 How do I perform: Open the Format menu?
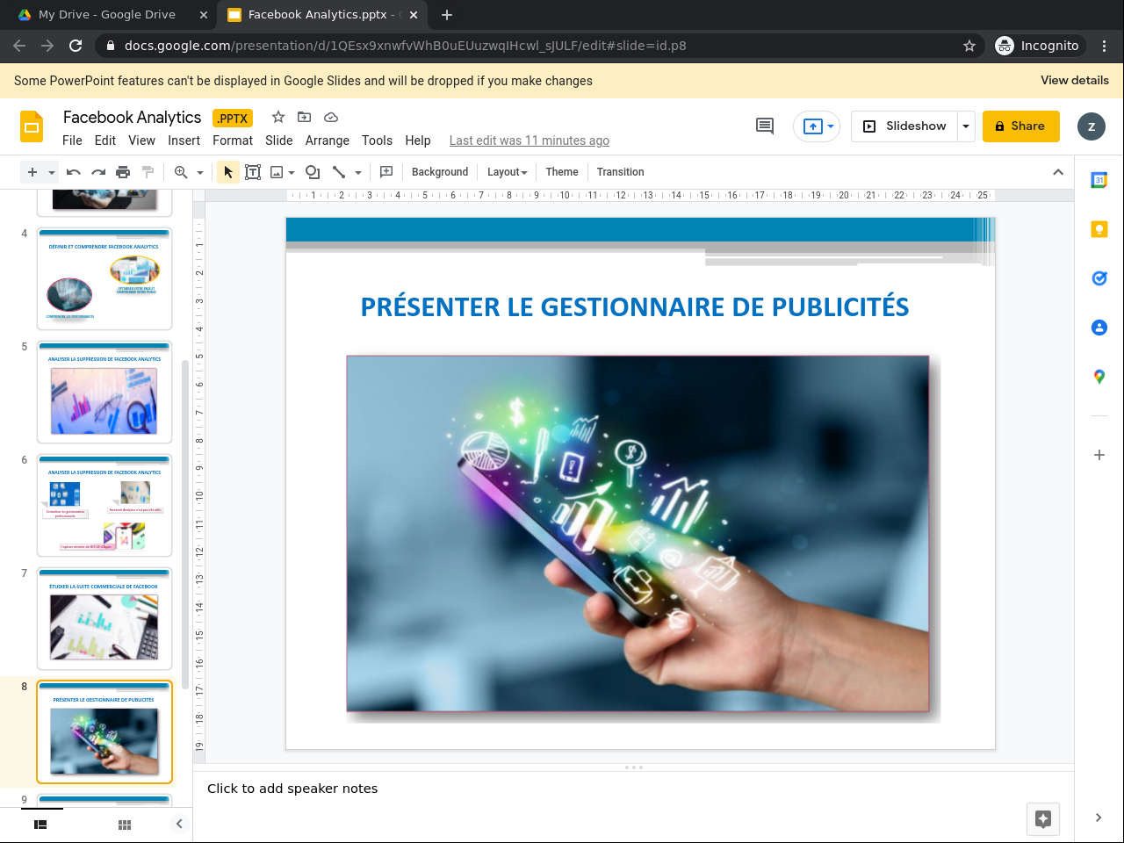pyautogui.click(x=233, y=140)
